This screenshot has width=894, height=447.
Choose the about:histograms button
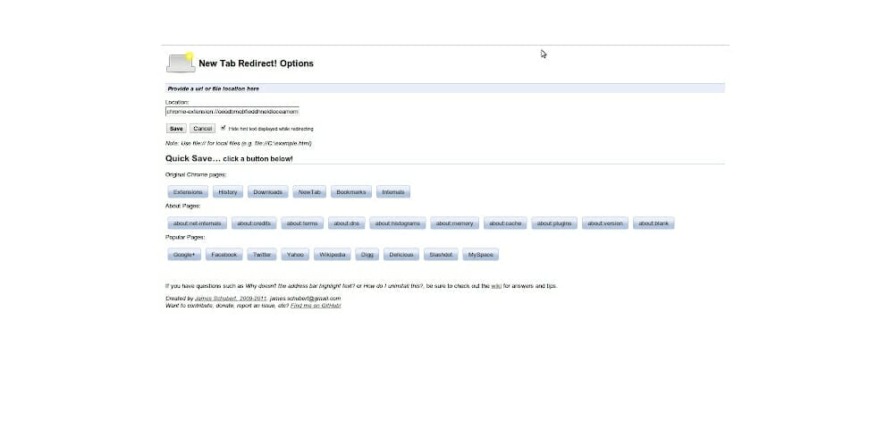(x=398, y=223)
